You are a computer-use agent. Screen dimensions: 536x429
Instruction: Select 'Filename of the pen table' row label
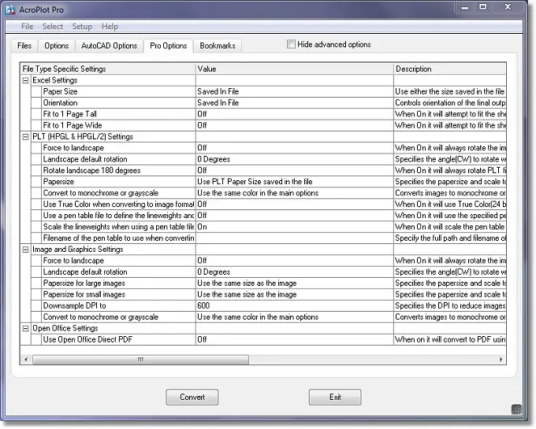118,238
